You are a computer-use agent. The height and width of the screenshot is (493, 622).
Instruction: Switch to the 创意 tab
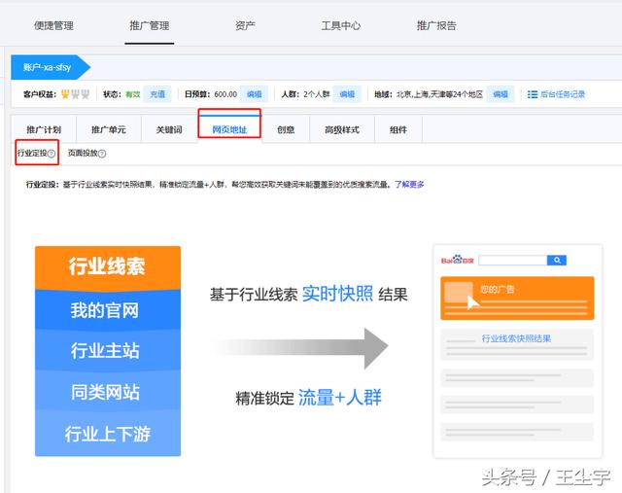(x=286, y=129)
